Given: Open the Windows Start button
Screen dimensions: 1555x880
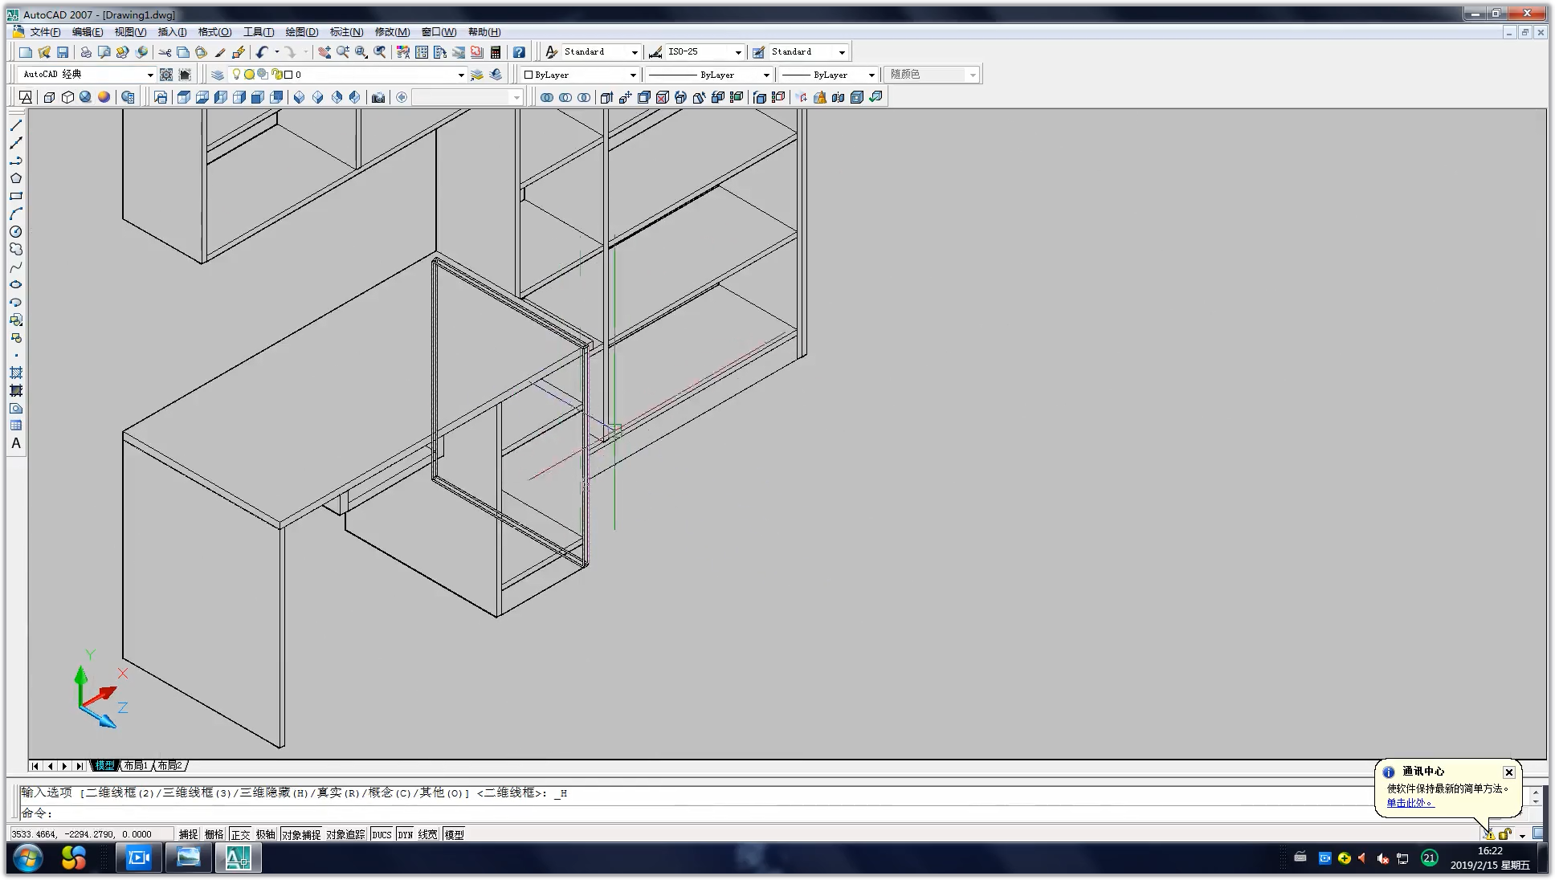Looking at the screenshot, I should coord(27,858).
